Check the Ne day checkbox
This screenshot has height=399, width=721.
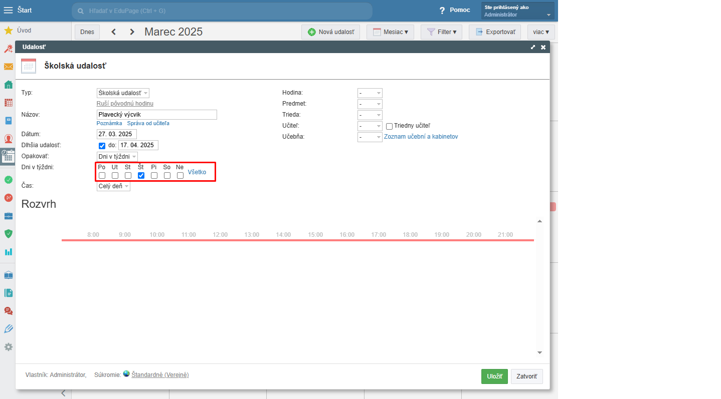(x=180, y=175)
